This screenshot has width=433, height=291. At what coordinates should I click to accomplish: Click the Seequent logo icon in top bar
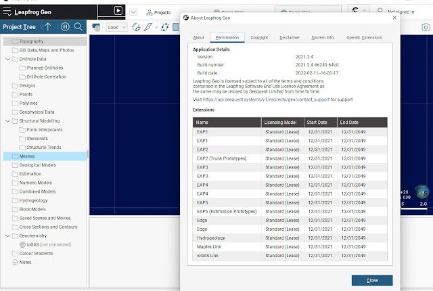[355, 11]
